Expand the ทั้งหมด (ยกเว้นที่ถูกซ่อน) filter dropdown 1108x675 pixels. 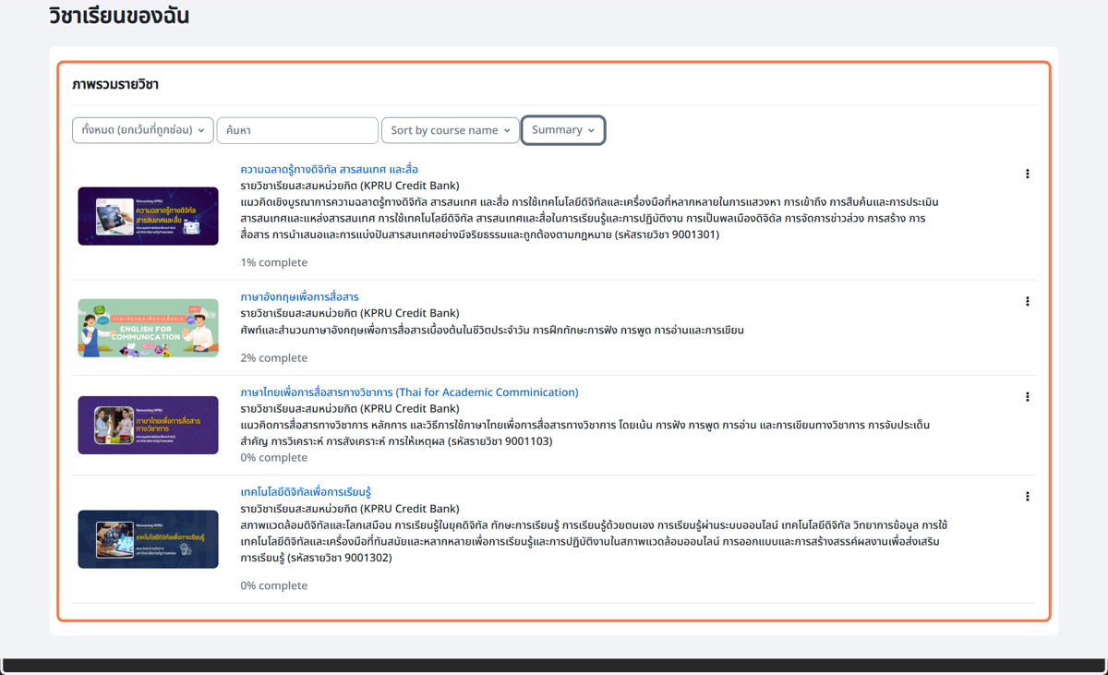pos(143,130)
